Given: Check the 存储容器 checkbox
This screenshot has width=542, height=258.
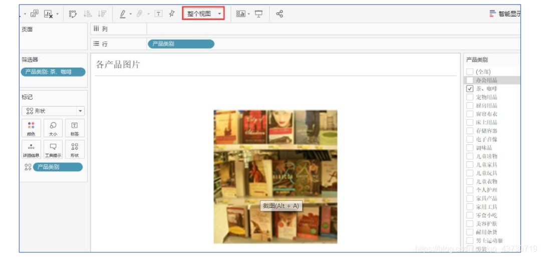Looking at the screenshot, I should 470,131.
